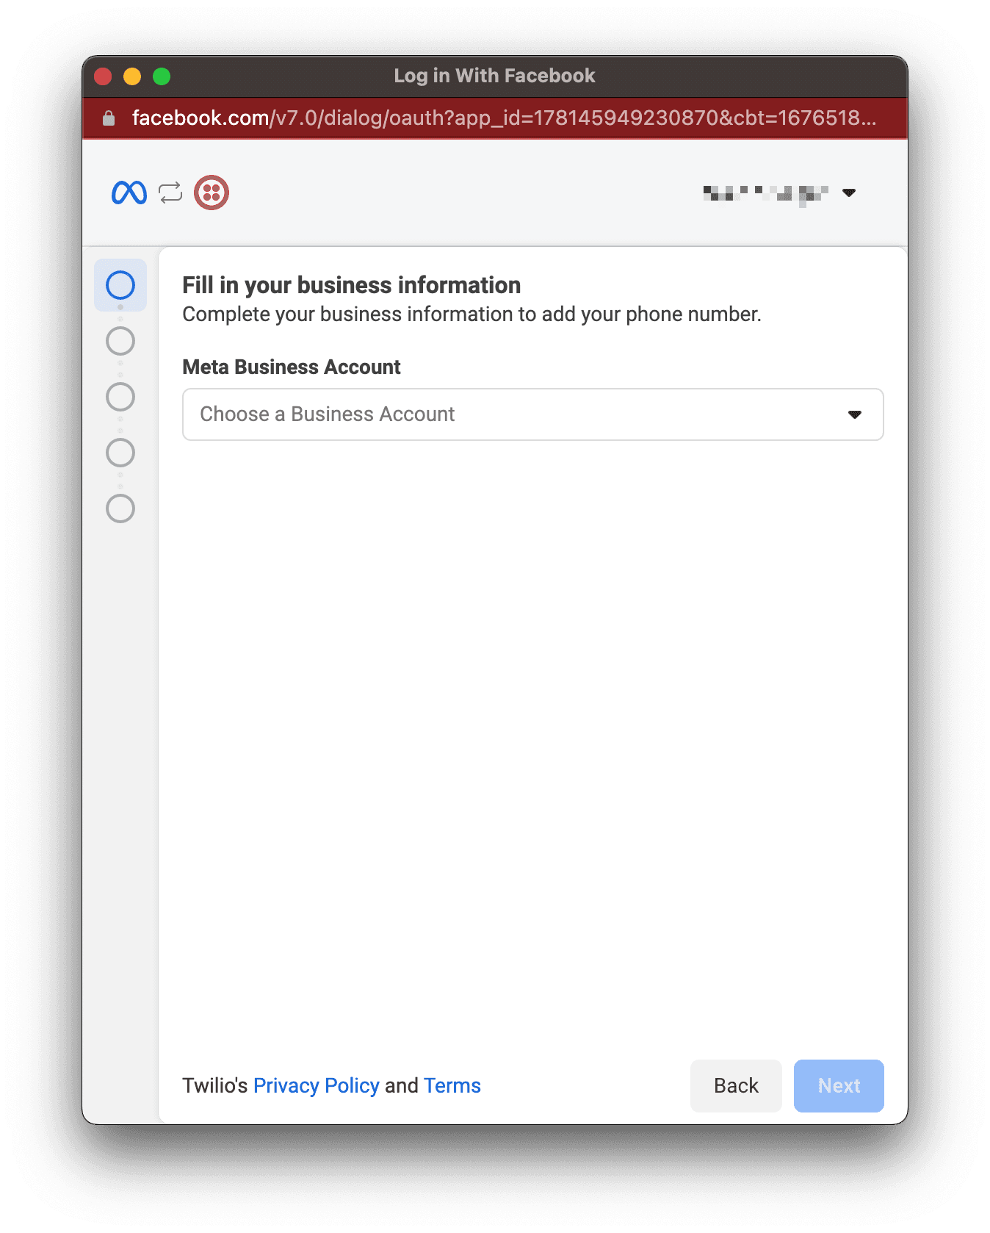Image resolution: width=990 pixels, height=1233 pixels.
Task: Open Twilio's Privacy Policy link
Action: 317,1085
